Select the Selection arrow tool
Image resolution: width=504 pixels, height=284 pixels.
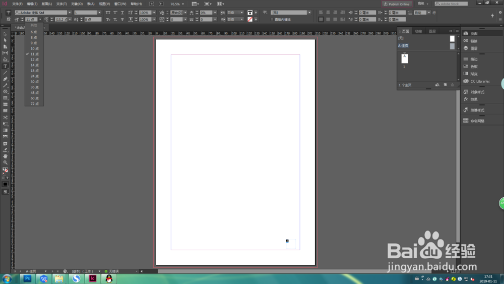click(x=5, y=34)
